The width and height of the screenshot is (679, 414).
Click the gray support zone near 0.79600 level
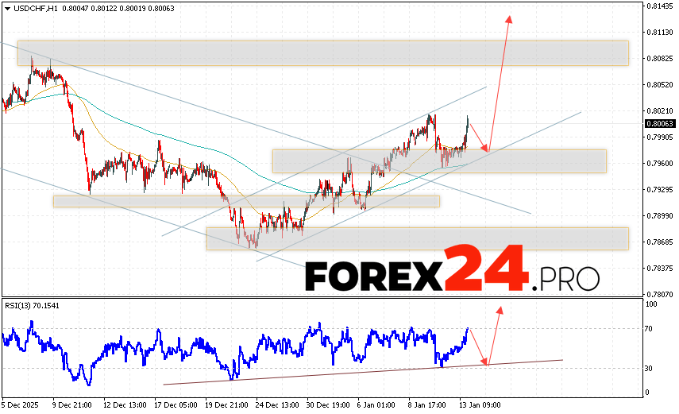coord(439,161)
